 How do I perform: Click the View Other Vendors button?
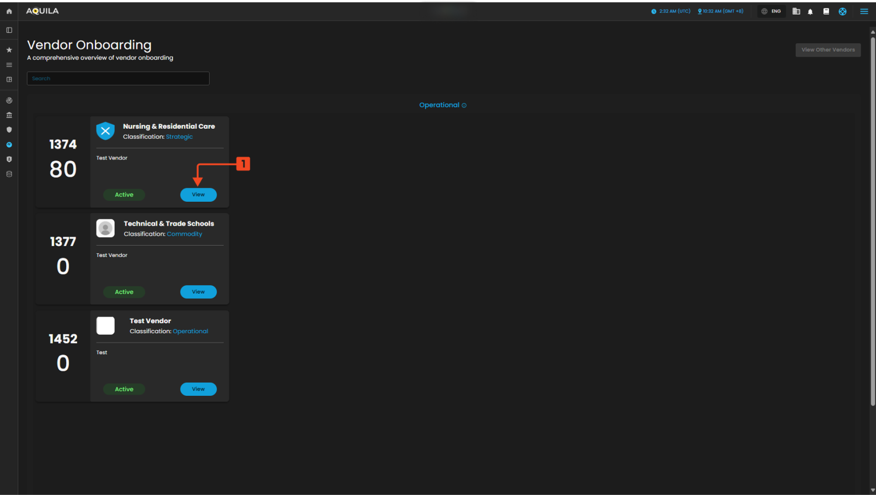click(x=828, y=50)
